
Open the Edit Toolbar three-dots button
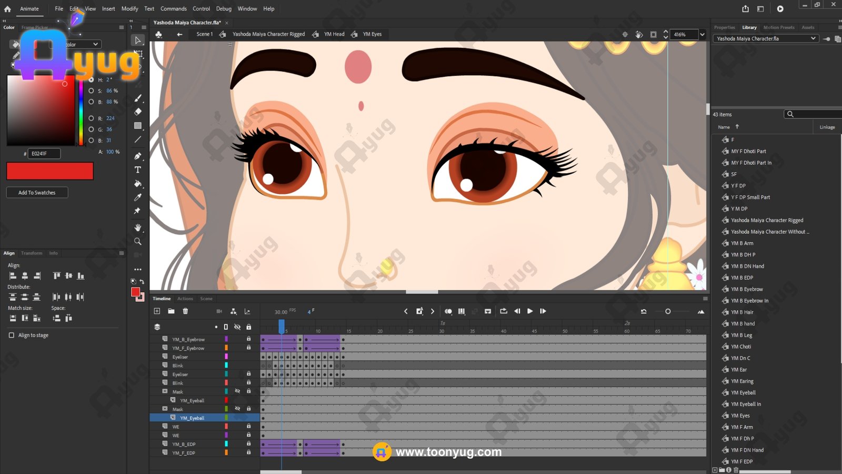point(138,269)
